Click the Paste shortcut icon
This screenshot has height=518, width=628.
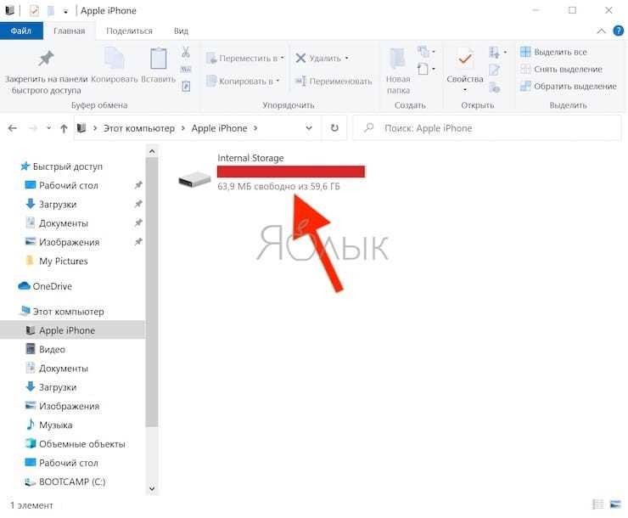coord(186,86)
